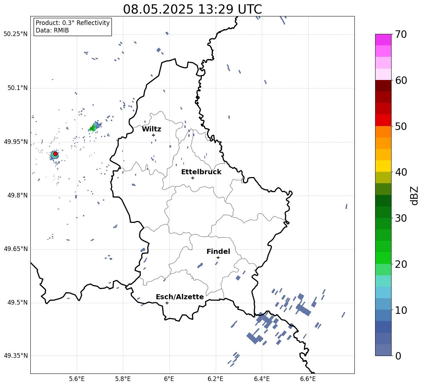Click the 6.2°E longitude label
Viewport: 423px width, 386px height.
coord(215,379)
